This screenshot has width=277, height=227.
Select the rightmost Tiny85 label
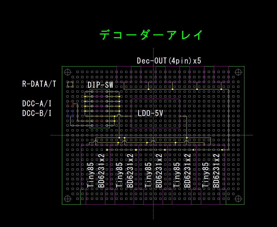coord(205,175)
